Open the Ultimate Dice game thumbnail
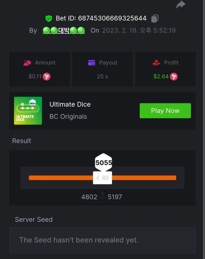 (x=28, y=111)
